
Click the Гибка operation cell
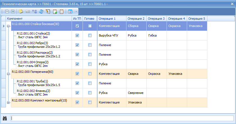coord(156,35)
